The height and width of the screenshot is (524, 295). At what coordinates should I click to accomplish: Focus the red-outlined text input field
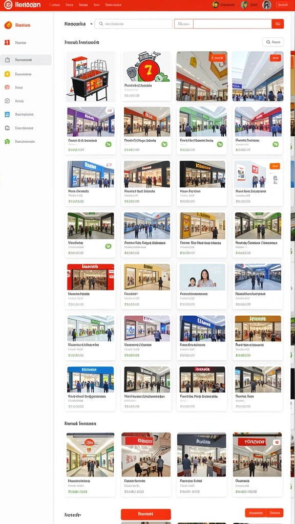pyautogui.click(x=232, y=24)
